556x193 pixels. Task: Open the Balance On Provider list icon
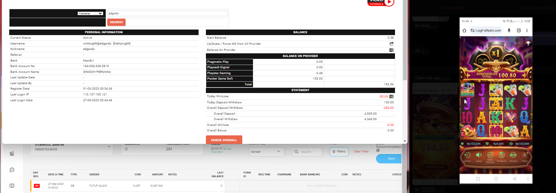(391, 50)
